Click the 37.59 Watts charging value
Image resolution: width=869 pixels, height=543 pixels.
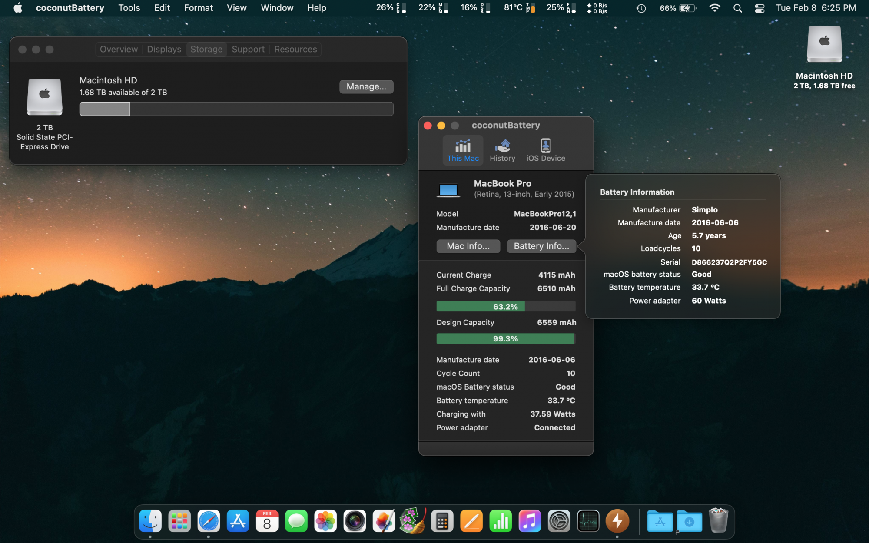(552, 414)
